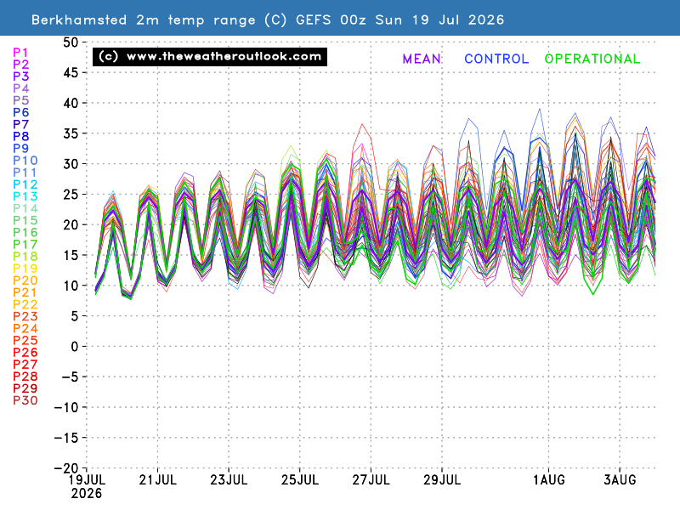Click the 35 y-axis value
680x510 pixels.
point(71,133)
